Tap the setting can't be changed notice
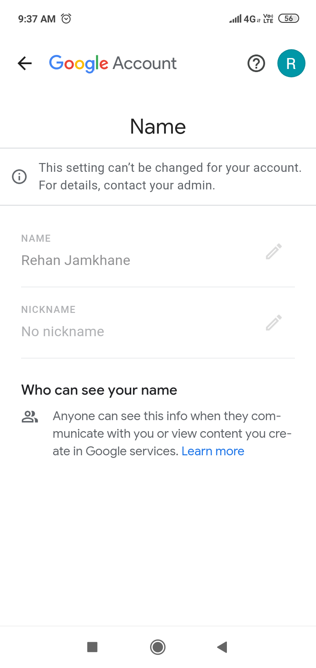Viewport: 316px width, 668px height. click(170, 177)
